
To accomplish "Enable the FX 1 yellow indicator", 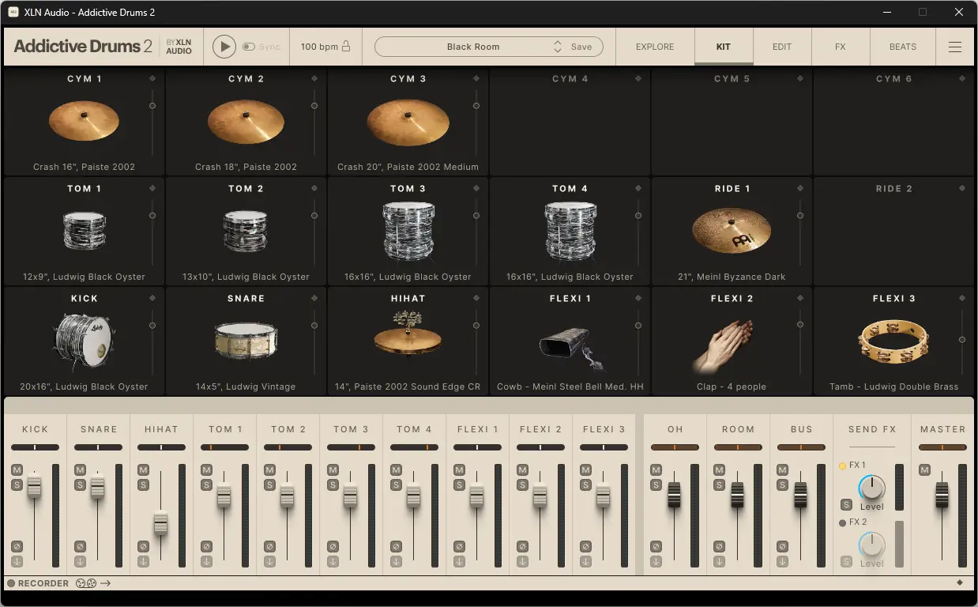I will point(843,466).
